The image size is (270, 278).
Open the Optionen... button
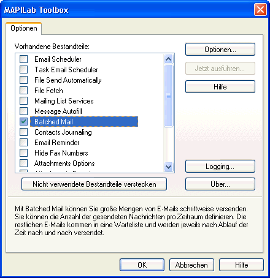(220, 50)
